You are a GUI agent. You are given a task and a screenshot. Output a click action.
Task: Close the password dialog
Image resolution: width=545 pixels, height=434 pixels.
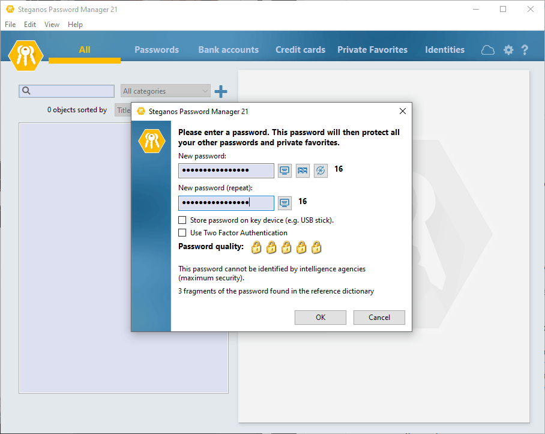coord(403,111)
